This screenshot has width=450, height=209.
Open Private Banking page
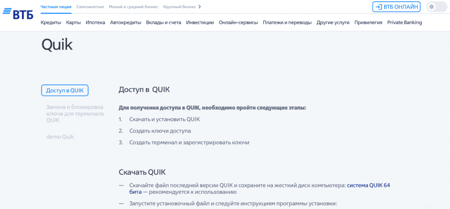coord(404,22)
